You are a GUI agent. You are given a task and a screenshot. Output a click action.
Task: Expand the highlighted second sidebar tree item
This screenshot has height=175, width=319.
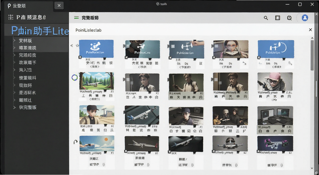[14, 48]
